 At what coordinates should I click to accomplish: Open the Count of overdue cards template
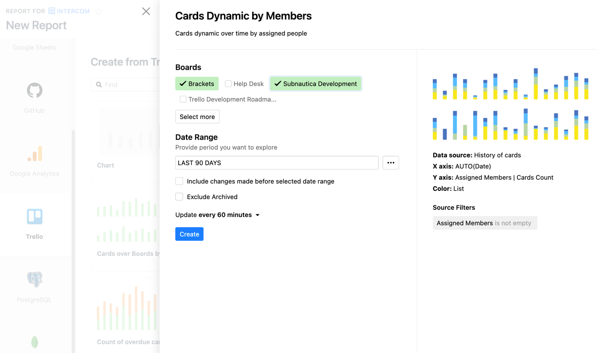pos(126,314)
